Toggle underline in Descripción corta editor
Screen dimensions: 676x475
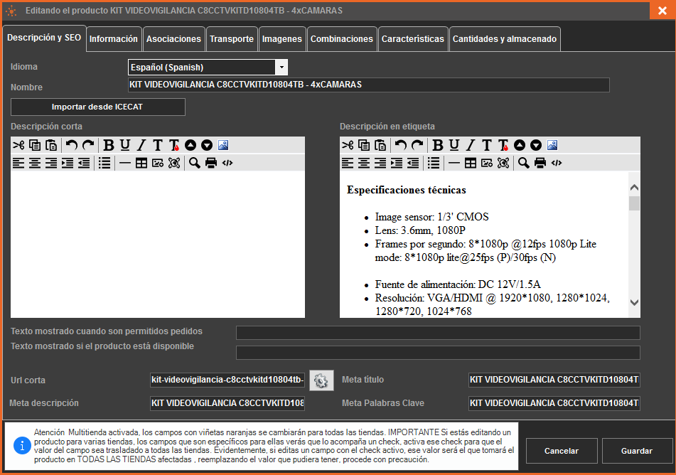coord(125,145)
